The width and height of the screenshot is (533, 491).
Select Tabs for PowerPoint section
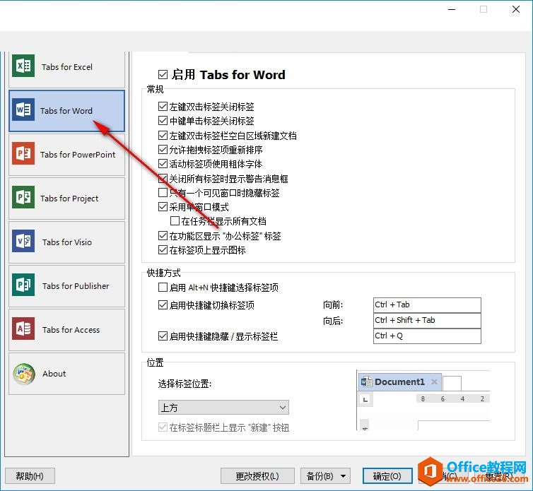click(x=66, y=155)
